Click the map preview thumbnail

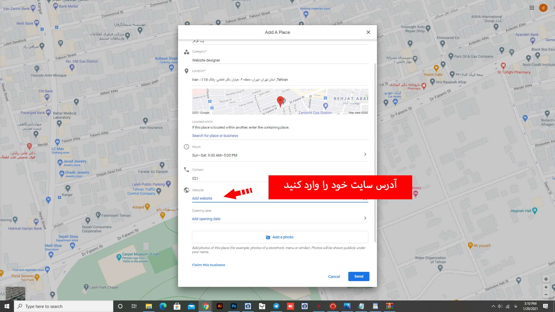click(280, 102)
